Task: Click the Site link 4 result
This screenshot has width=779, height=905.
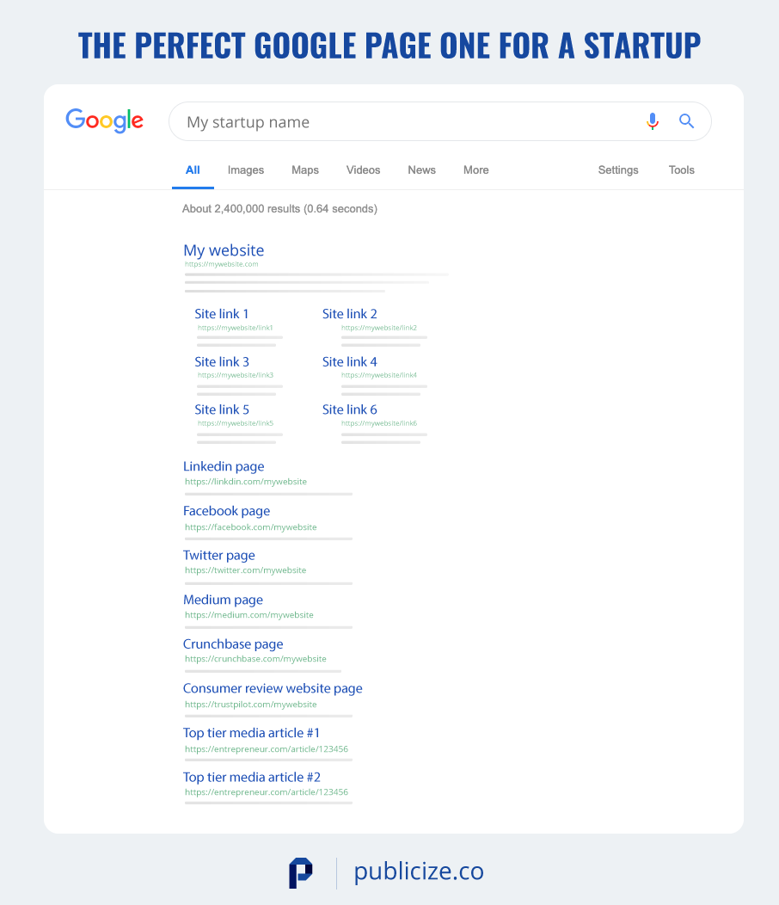Action: click(350, 362)
